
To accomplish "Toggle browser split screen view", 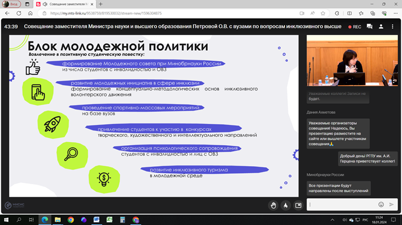I will point(349,13).
